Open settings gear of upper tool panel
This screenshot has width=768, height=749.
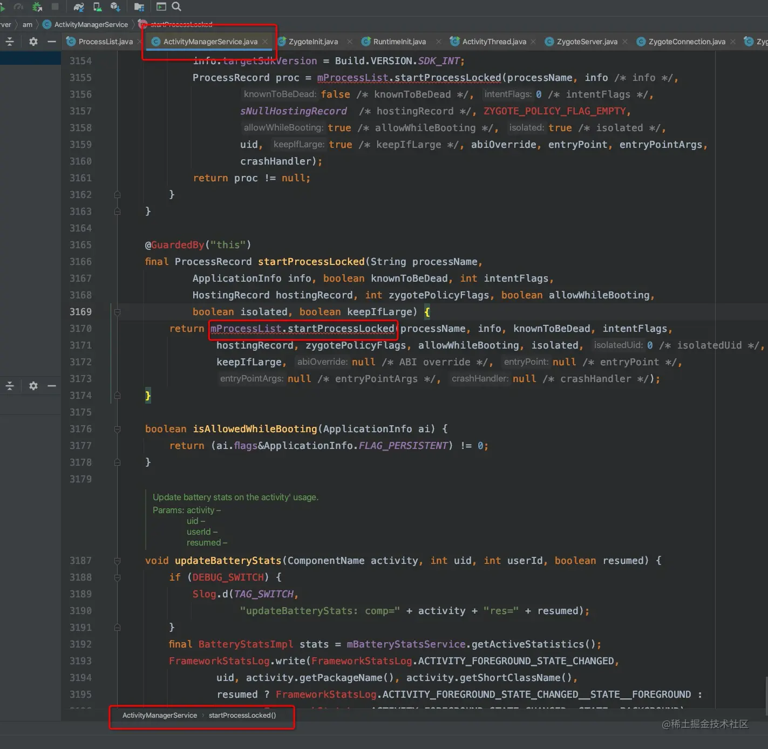coord(33,42)
